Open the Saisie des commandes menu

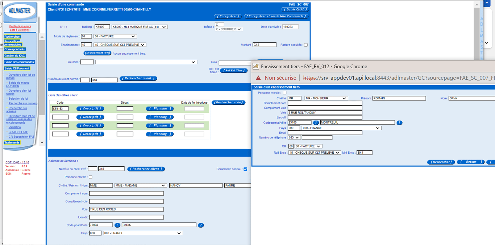coord(19,62)
